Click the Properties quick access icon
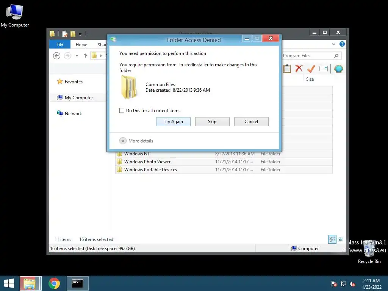This screenshot has height=291, width=388. tap(64, 34)
